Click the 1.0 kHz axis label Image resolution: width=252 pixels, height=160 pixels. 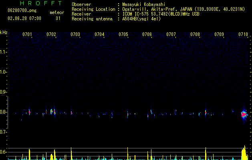[3, 72]
